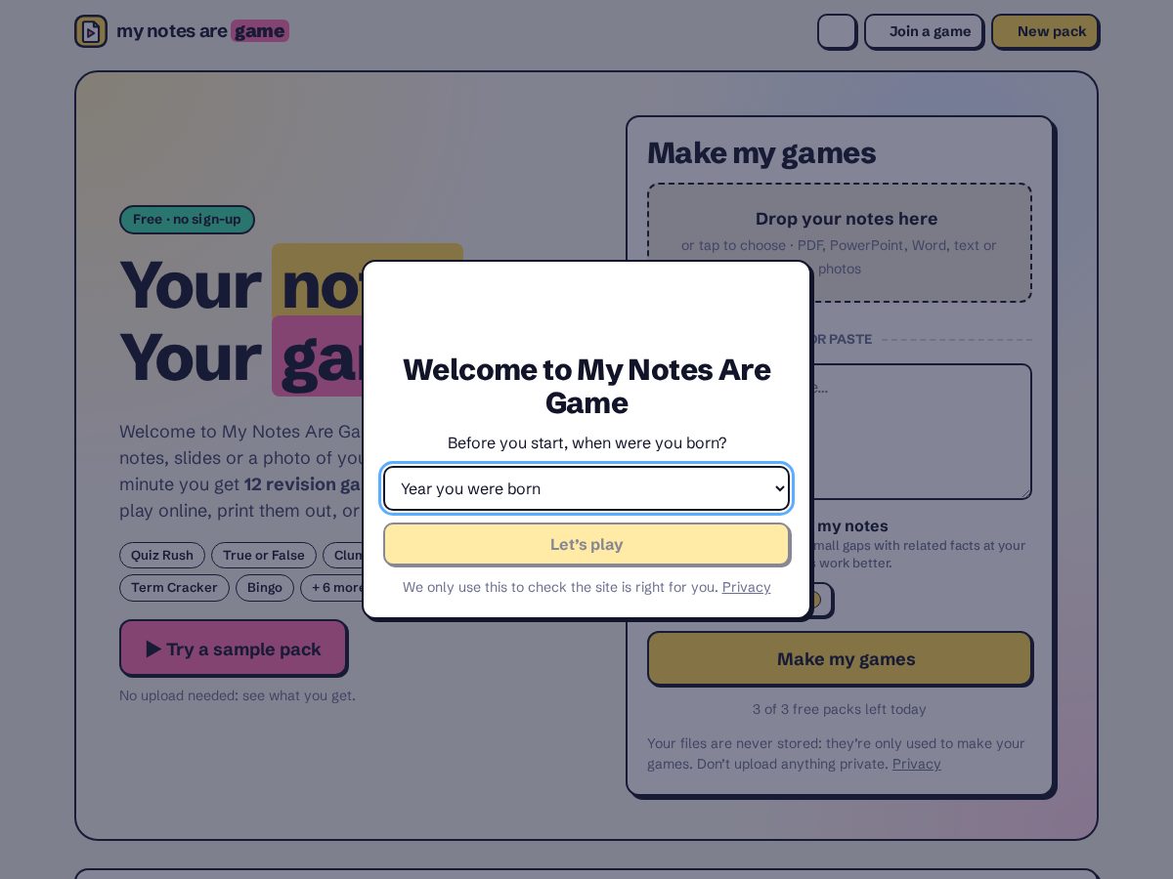Click the Drop your notes here upload area

(840, 242)
